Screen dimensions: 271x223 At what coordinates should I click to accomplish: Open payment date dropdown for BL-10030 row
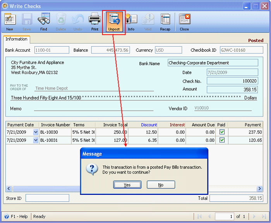36,132
